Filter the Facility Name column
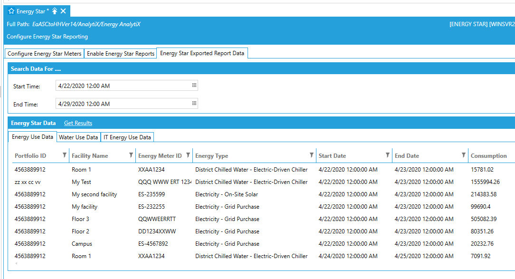Viewport: 515px width, 279px height. [x=131, y=155]
